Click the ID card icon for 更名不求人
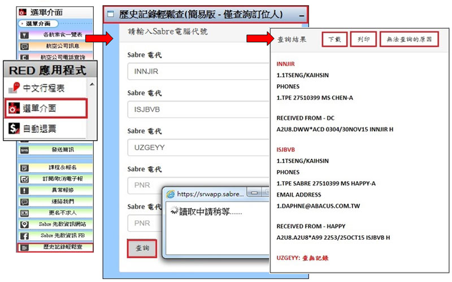This screenshot has width=452, height=282. 24,213
